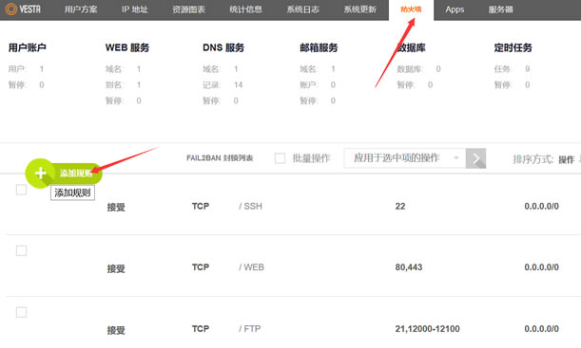Viewport: 581px width, 348px height.
Task: Open the 统计信息 tab
Action: 245,9
